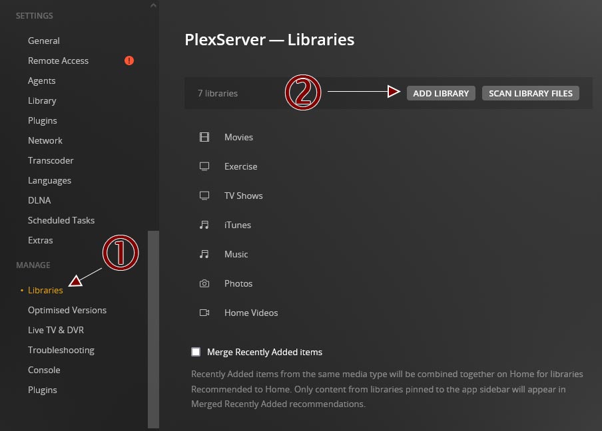Select Libraries under Manage
The height and width of the screenshot is (431, 602).
[x=45, y=290]
